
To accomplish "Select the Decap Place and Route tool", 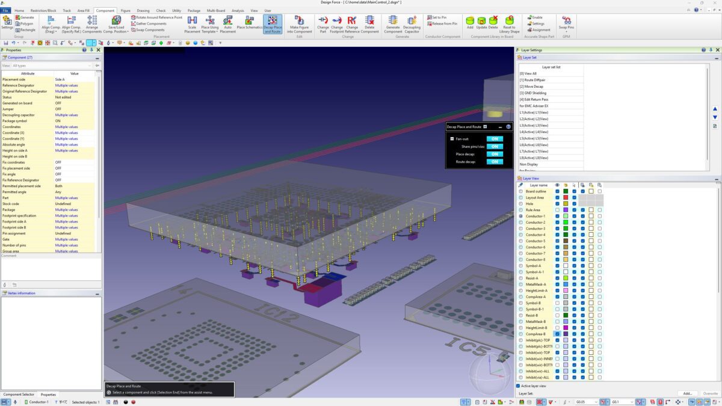I will pos(272,25).
